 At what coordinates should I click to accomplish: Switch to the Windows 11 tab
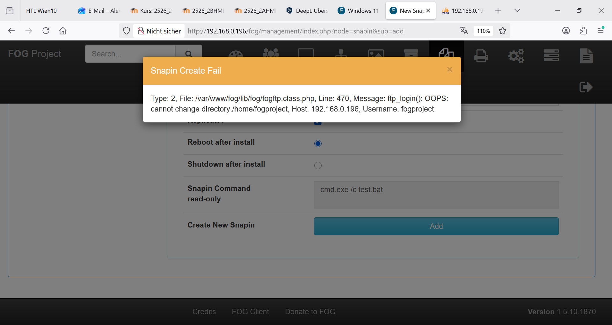[x=359, y=11]
